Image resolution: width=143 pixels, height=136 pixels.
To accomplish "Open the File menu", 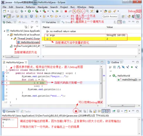I will click(x=4, y=7).
